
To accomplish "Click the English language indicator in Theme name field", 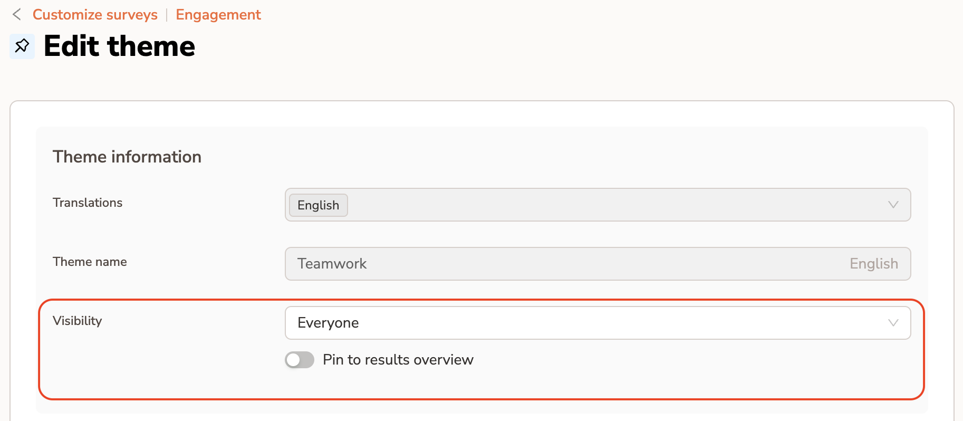I will [x=873, y=264].
